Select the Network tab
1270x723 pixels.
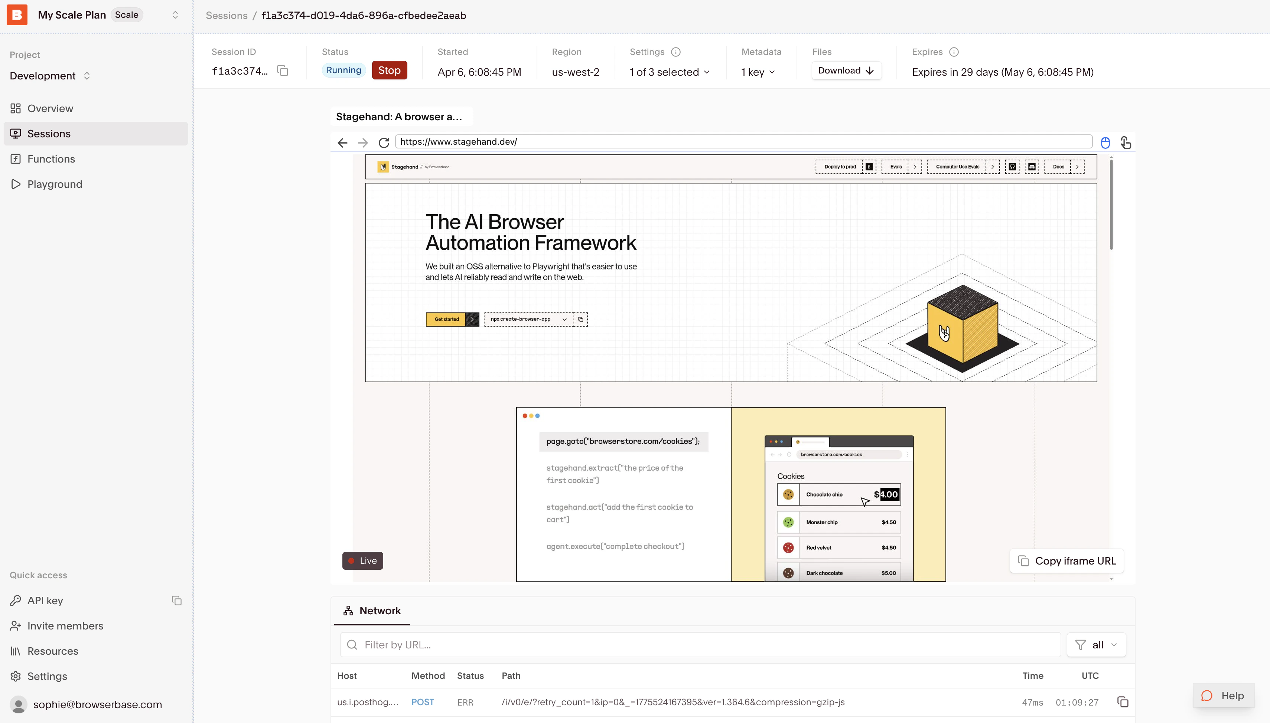click(372, 611)
